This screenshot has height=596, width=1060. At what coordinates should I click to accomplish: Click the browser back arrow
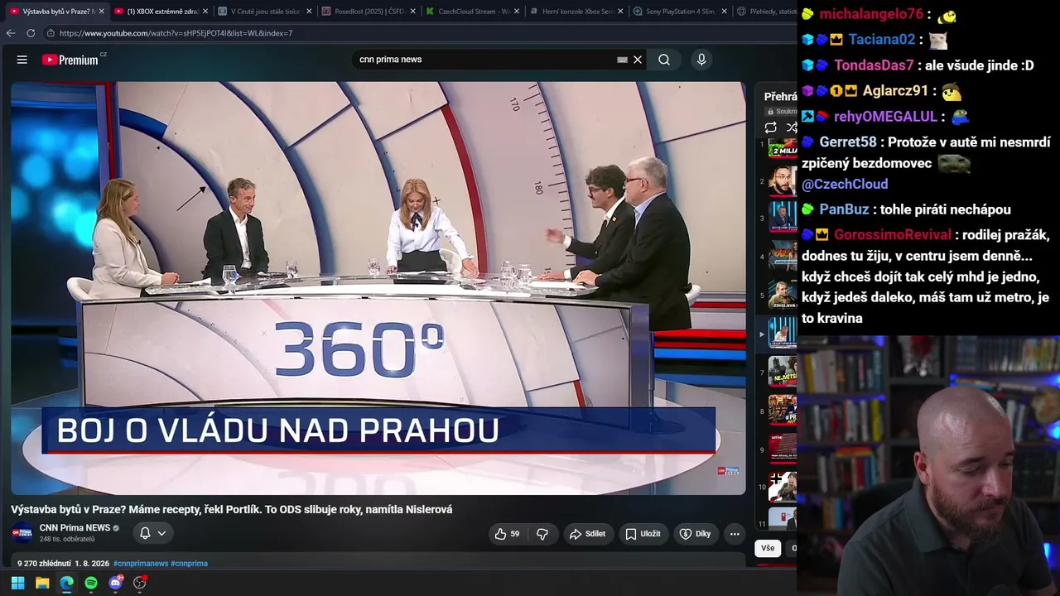(x=11, y=33)
